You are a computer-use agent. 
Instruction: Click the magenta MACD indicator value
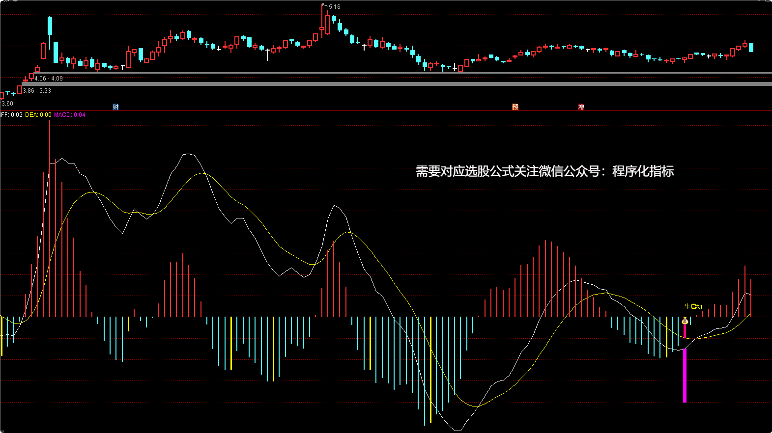(x=69, y=115)
